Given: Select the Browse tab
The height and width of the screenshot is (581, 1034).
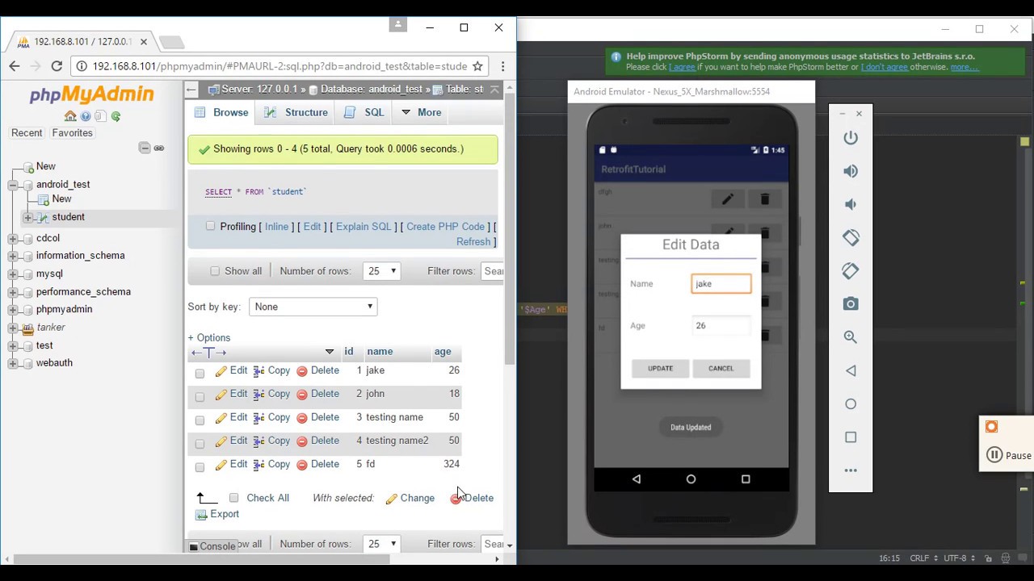Looking at the screenshot, I should tap(221, 112).
